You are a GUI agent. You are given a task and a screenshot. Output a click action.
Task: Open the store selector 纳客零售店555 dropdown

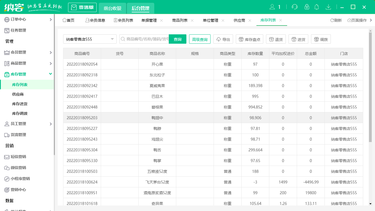point(90,39)
